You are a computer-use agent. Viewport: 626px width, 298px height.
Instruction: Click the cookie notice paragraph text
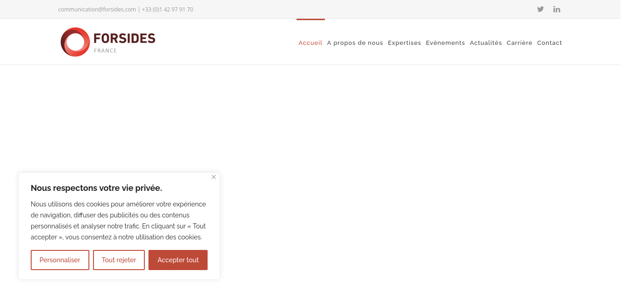point(118,221)
